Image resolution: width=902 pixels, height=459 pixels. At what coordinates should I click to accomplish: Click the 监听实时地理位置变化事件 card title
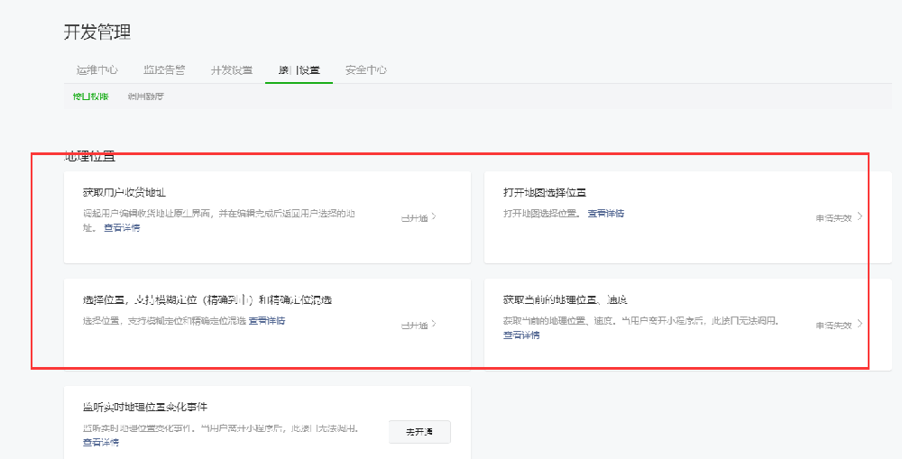(x=145, y=408)
